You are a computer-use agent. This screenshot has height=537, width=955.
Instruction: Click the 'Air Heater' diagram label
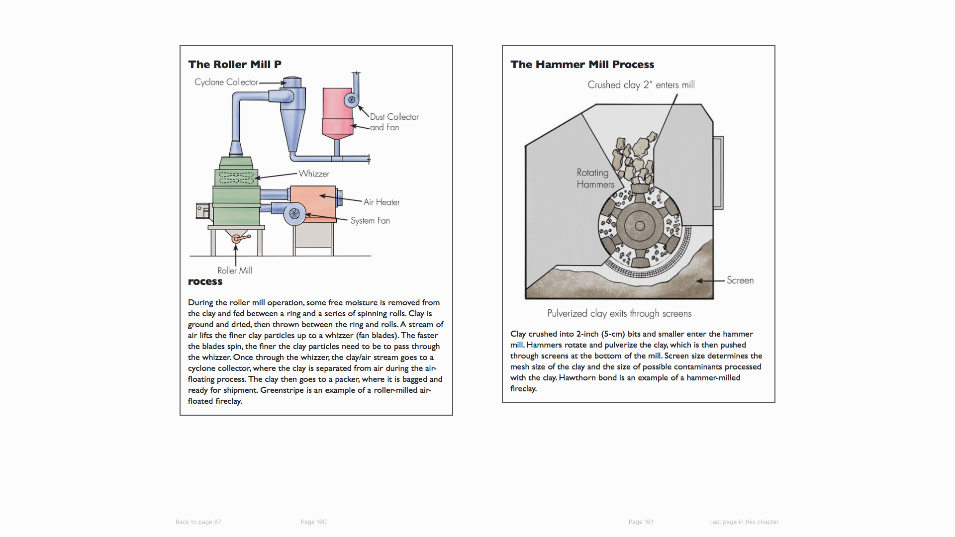[382, 202]
